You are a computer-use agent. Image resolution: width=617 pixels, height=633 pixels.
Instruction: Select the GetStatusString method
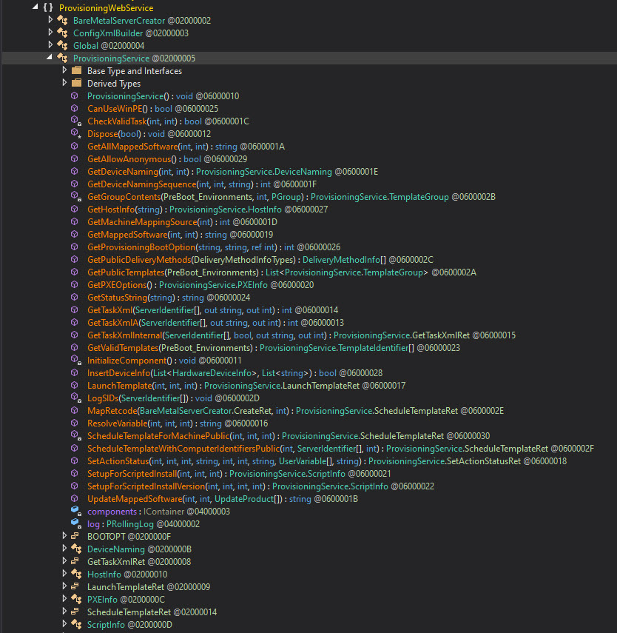(169, 298)
